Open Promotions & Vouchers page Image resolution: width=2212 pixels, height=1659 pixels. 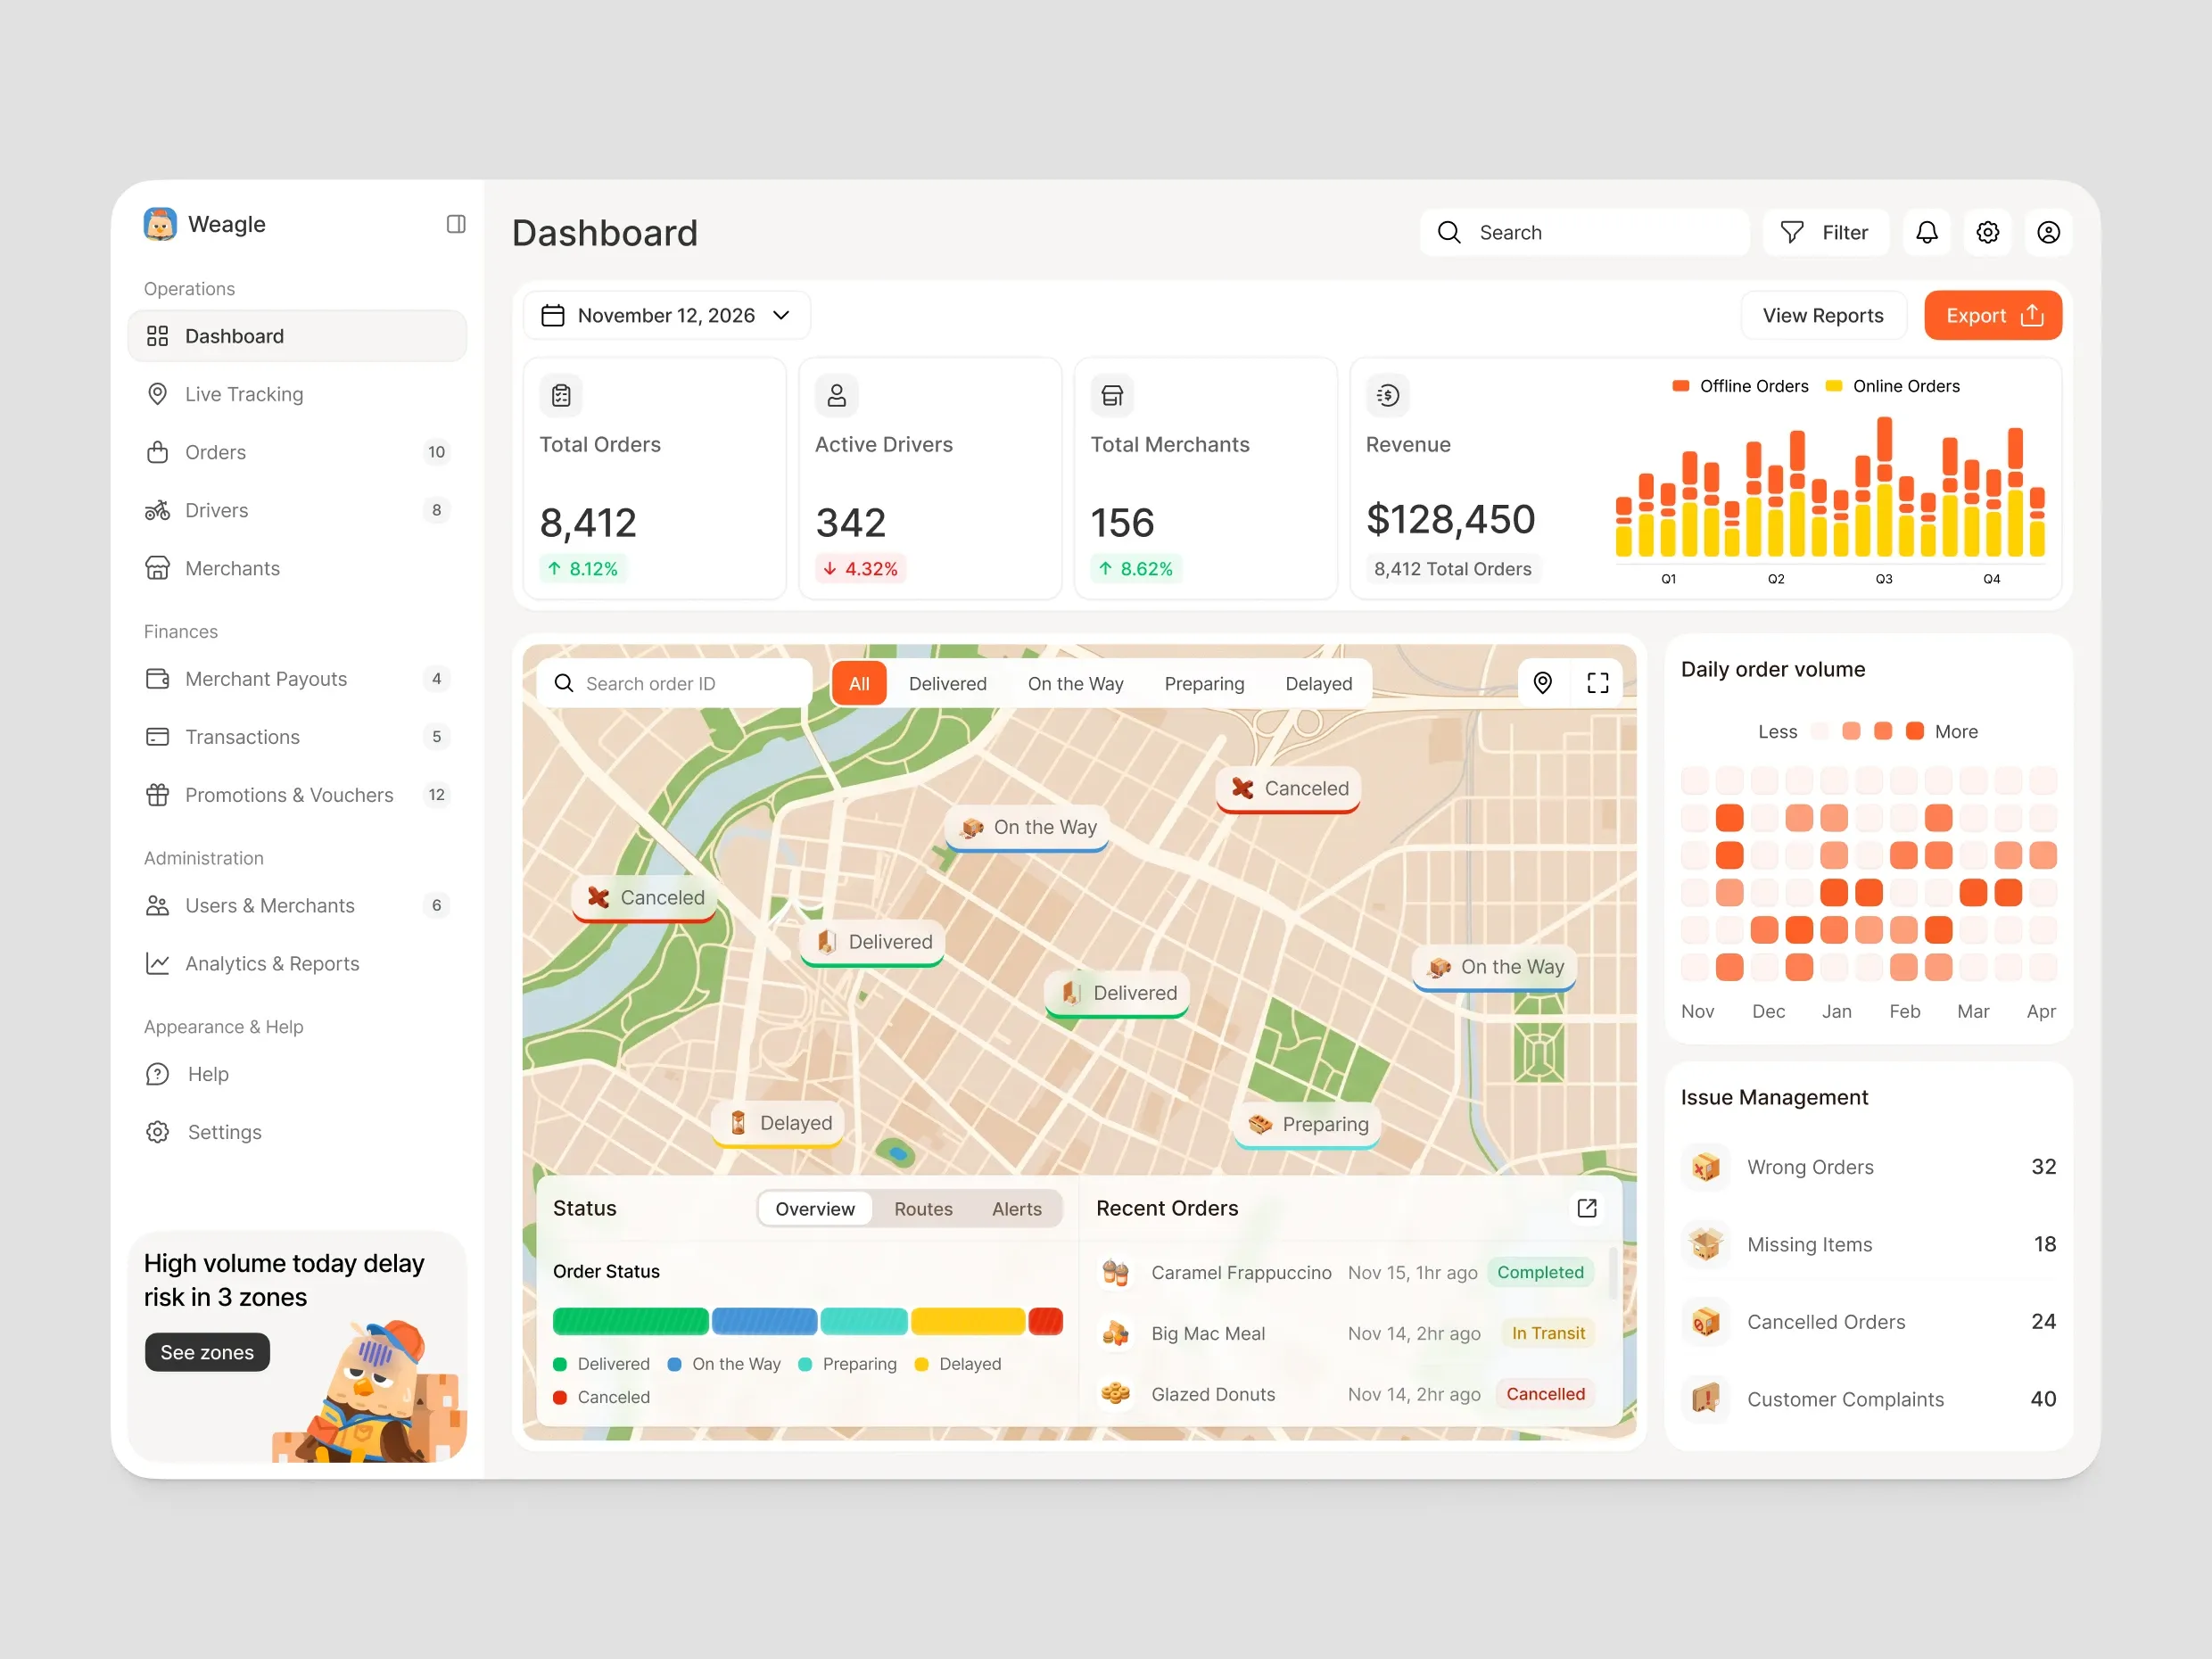[x=297, y=795]
